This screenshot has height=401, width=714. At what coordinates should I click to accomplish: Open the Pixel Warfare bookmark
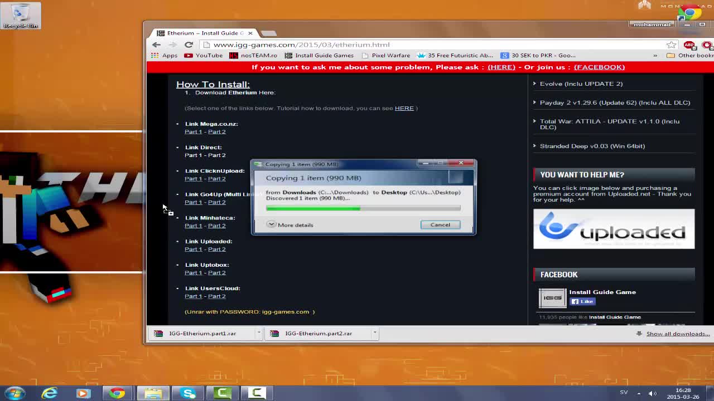(x=386, y=55)
